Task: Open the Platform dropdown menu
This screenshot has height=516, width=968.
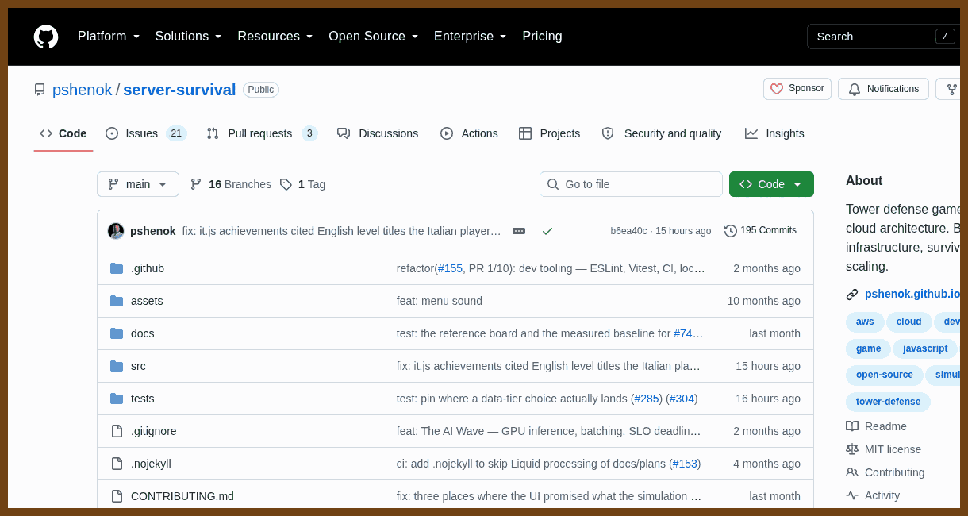Action: [109, 37]
